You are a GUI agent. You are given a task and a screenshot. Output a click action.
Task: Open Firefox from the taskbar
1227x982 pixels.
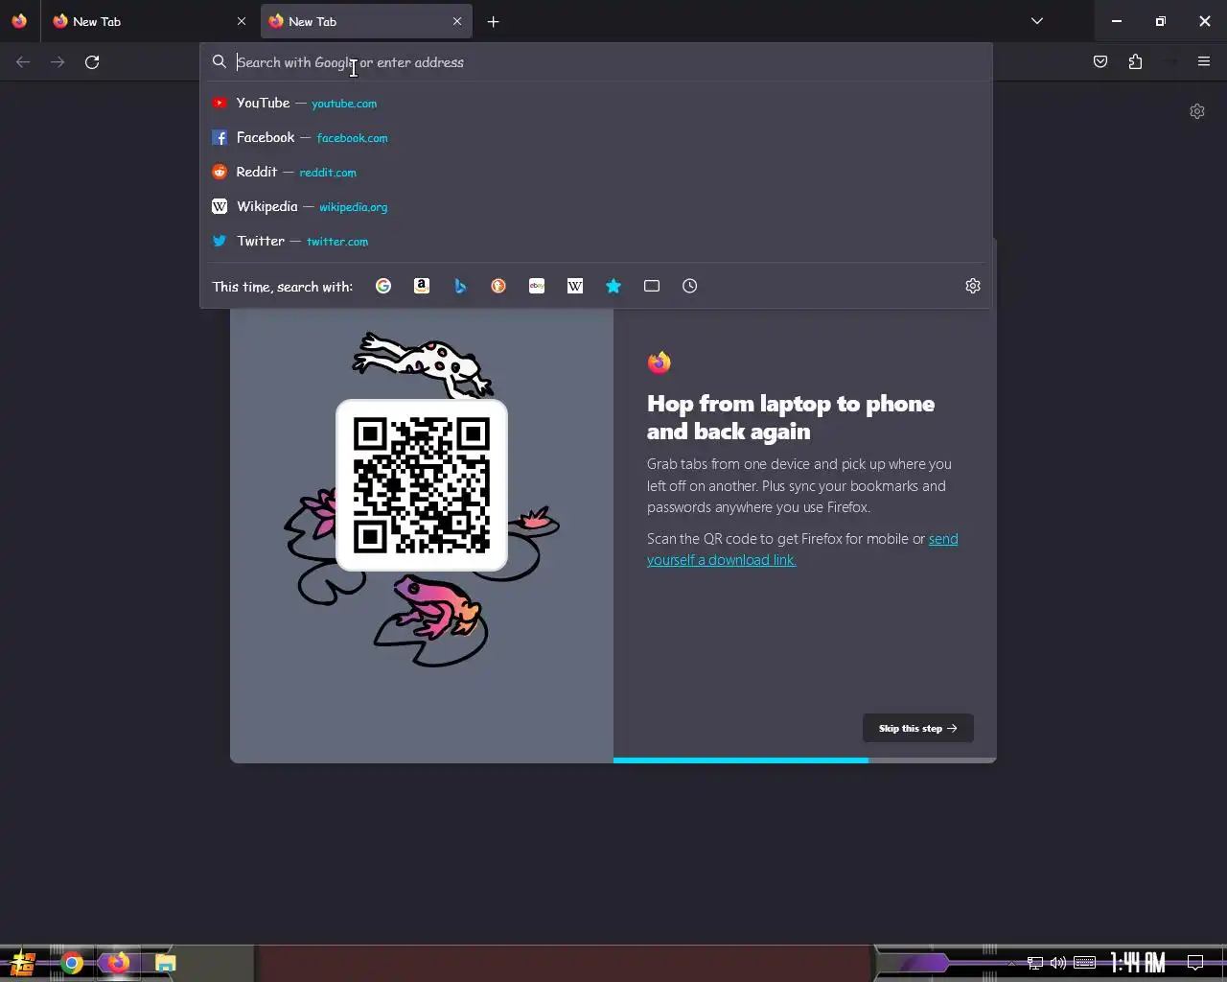(118, 963)
